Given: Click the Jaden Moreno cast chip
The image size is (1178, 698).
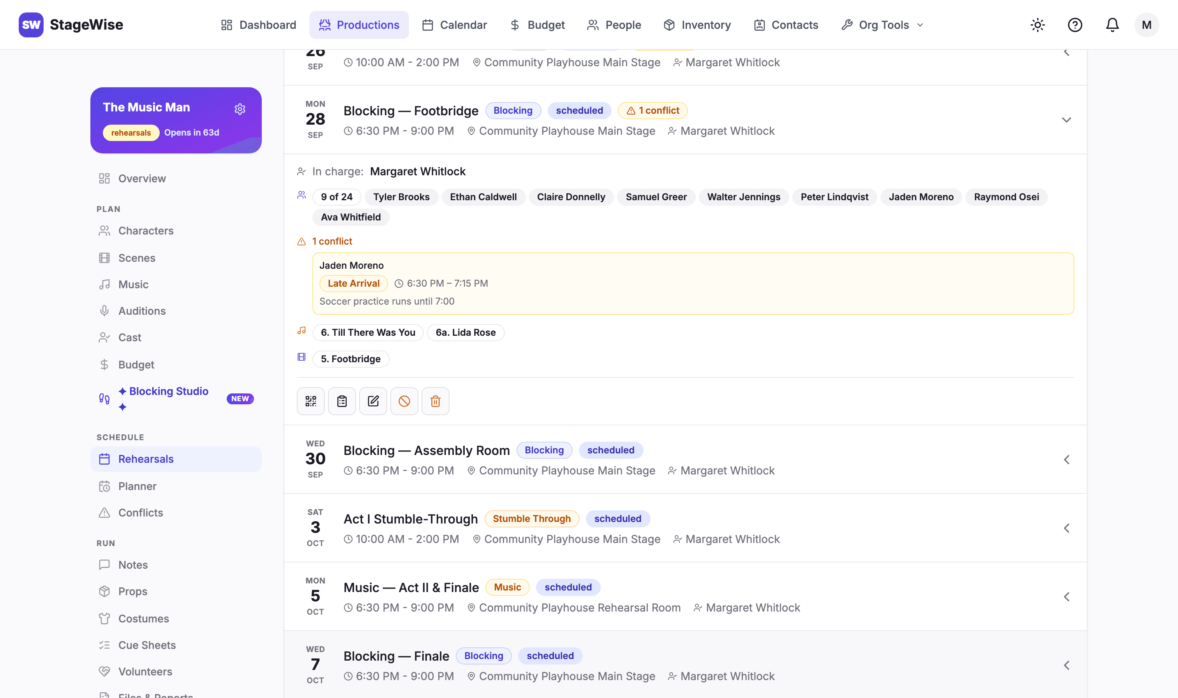Looking at the screenshot, I should 921,197.
